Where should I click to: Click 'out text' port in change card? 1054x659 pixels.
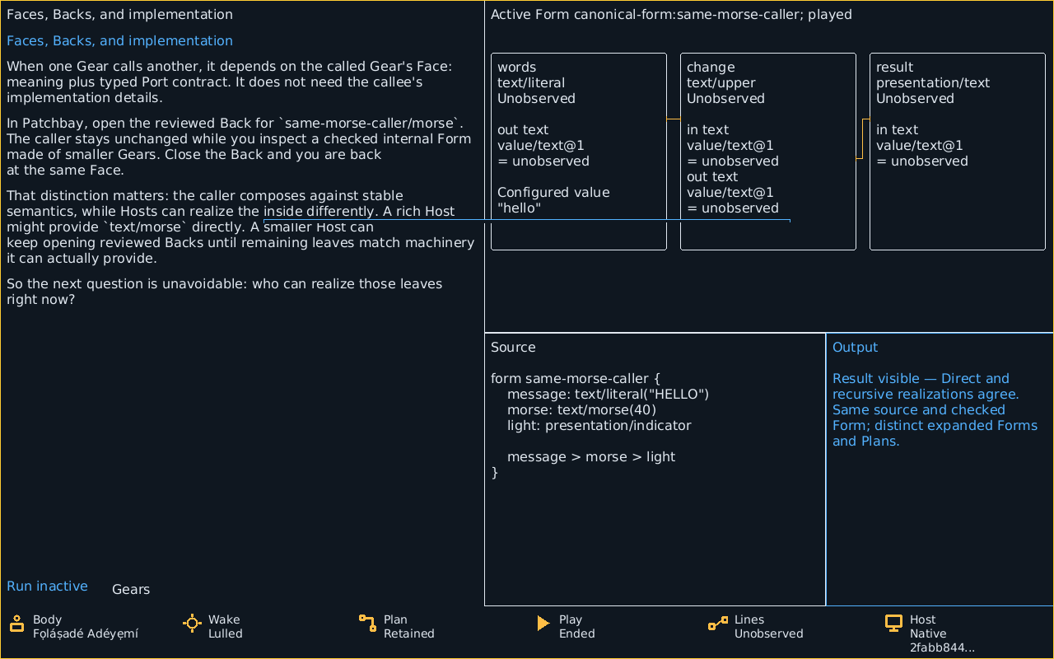[712, 177]
